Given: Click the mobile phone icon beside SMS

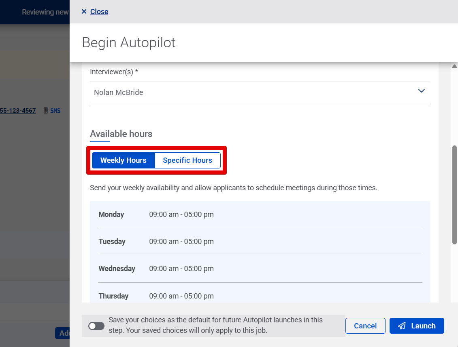Looking at the screenshot, I should [45, 110].
